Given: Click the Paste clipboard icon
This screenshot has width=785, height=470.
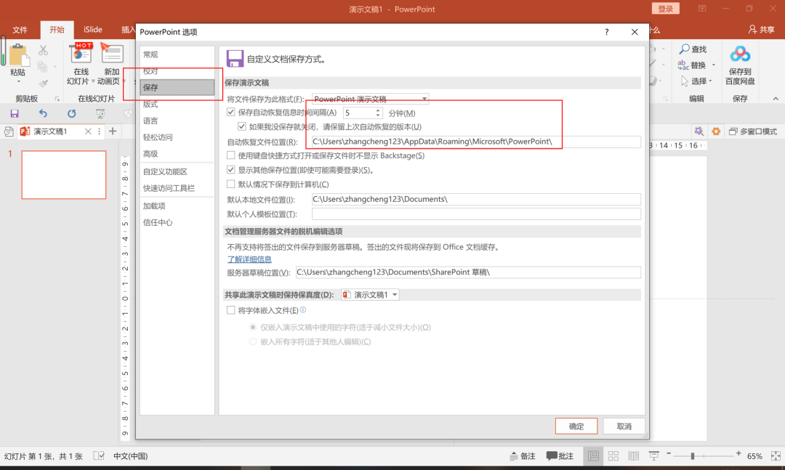Looking at the screenshot, I should (18, 54).
